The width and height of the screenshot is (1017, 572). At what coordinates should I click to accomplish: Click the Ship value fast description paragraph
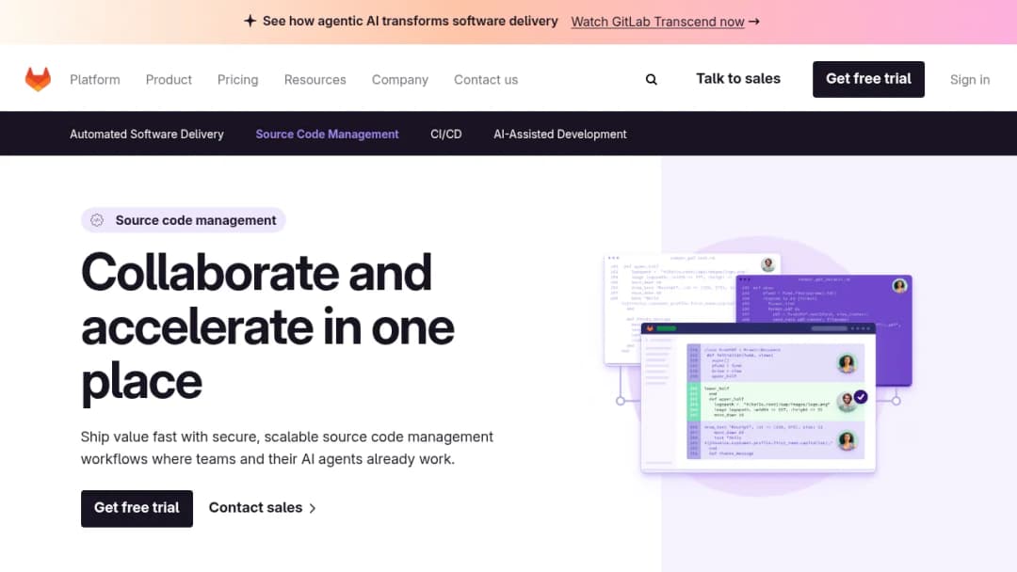(286, 448)
